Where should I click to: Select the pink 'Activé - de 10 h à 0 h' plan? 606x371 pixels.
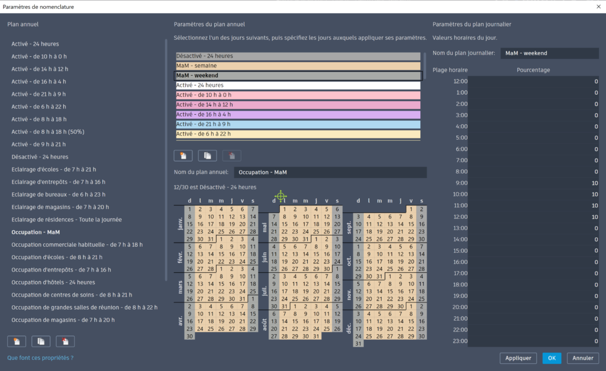click(298, 95)
